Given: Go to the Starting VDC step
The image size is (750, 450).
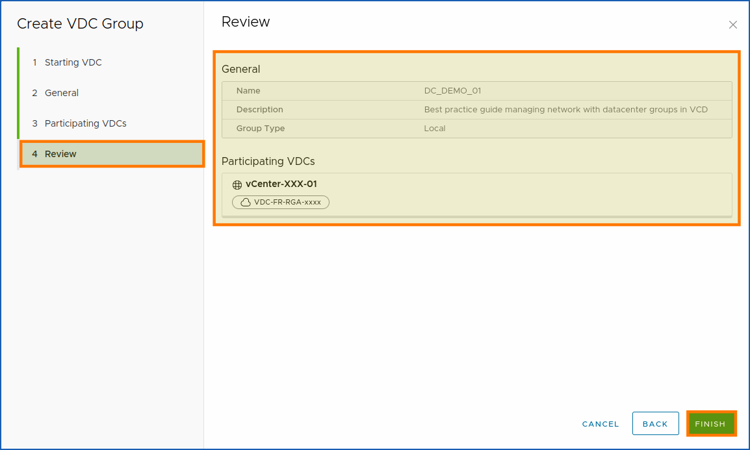Looking at the screenshot, I should point(73,62).
